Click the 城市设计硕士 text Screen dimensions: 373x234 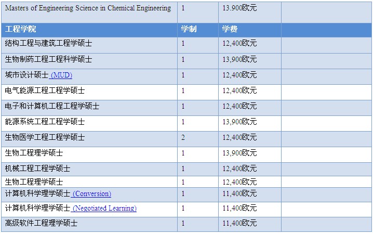(26, 75)
